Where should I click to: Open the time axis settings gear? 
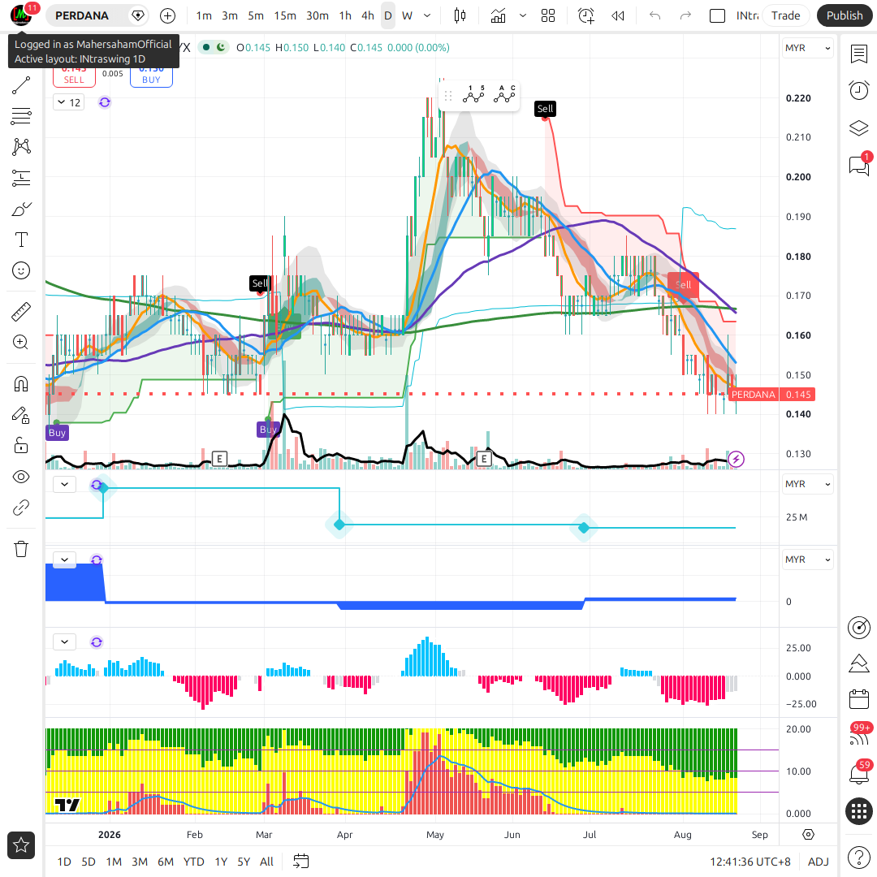pos(808,835)
